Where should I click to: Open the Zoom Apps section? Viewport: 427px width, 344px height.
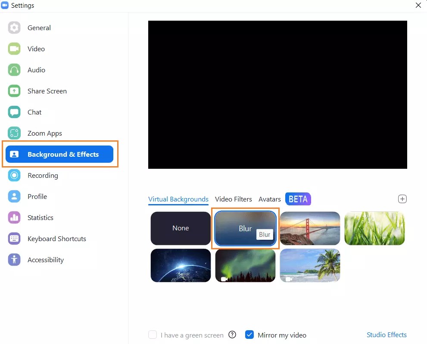(44, 133)
